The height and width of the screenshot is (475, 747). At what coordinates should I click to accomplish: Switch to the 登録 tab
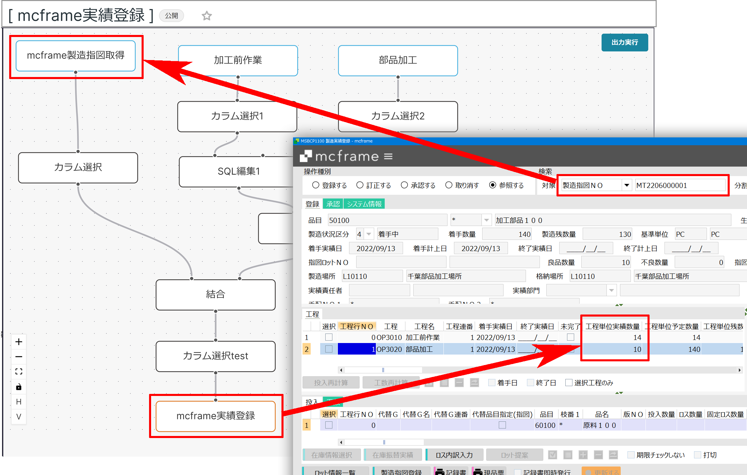click(312, 204)
